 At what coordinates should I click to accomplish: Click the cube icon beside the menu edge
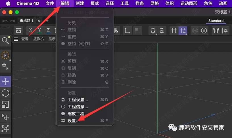pyautogui.click(x=116, y=31)
